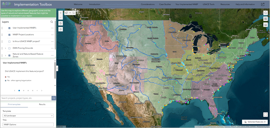Click the EWN logo
This screenshot has height=128, width=270.
tap(6, 4)
